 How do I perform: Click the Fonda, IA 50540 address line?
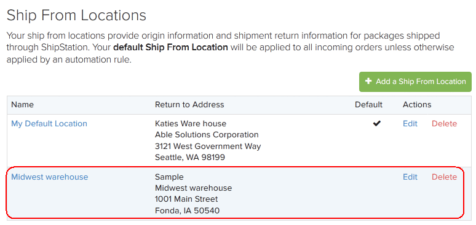click(x=188, y=210)
